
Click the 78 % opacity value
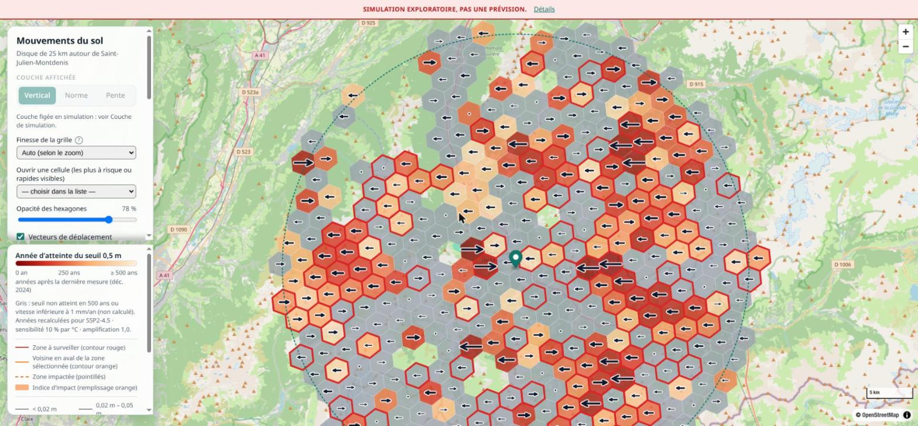click(x=129, y=209)
